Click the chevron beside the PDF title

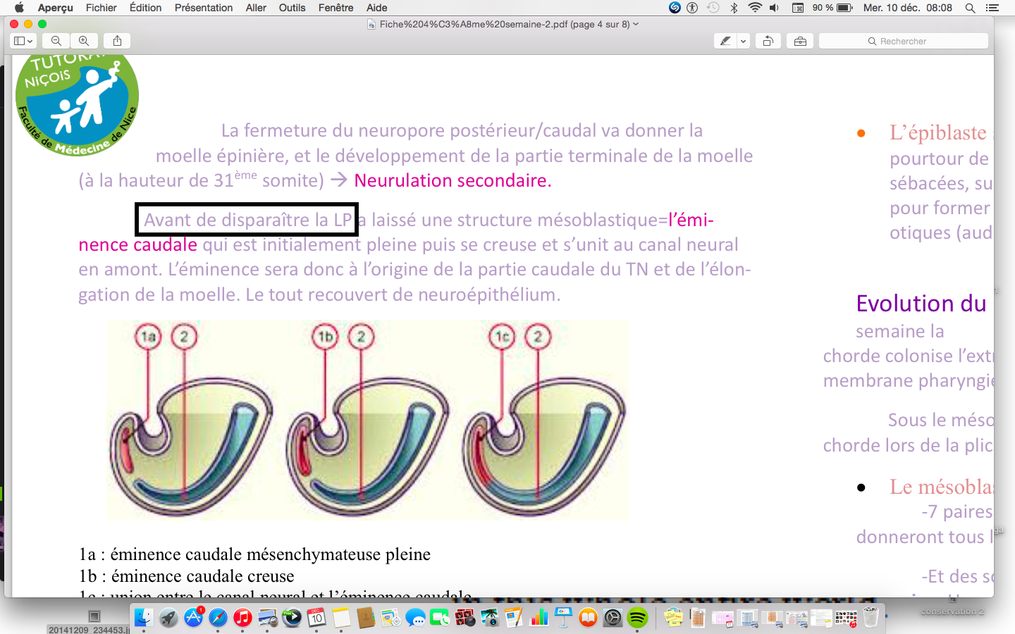pos(636,24)
